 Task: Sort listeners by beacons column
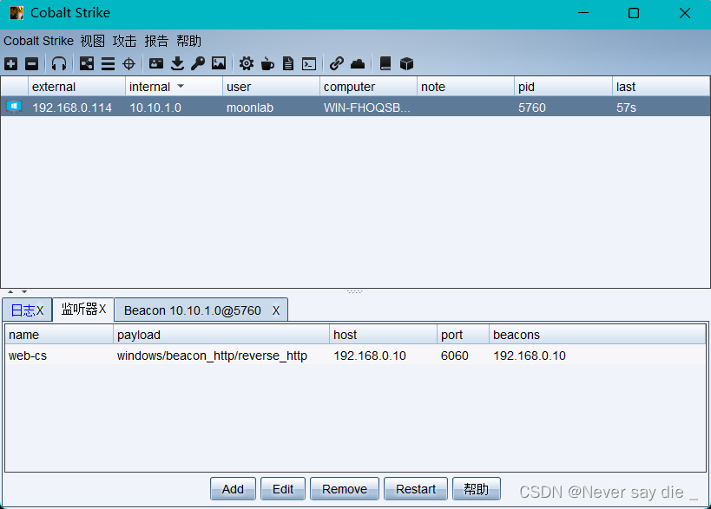pyautogui.click(x=597, y=335)
